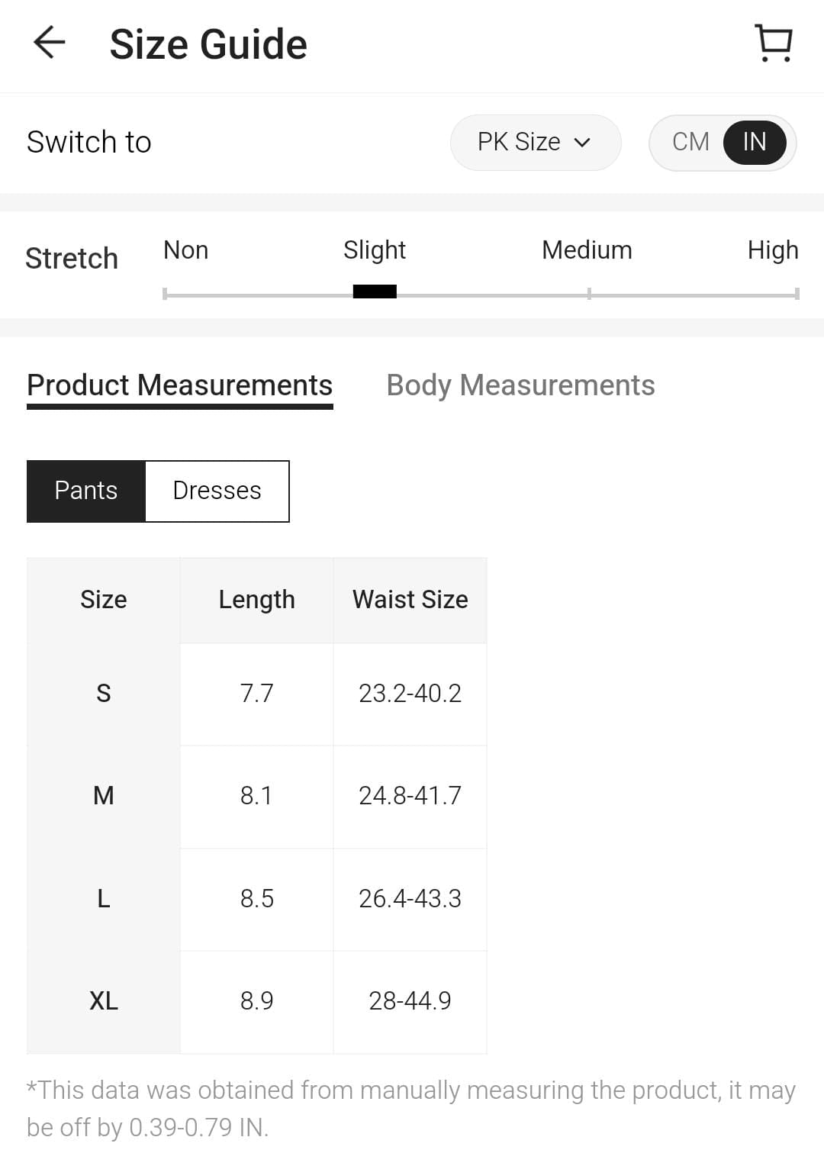Switch to Body Measurements tab
Image resolution: width=824 pixels, height=1166 pixels.
[520, 385]
